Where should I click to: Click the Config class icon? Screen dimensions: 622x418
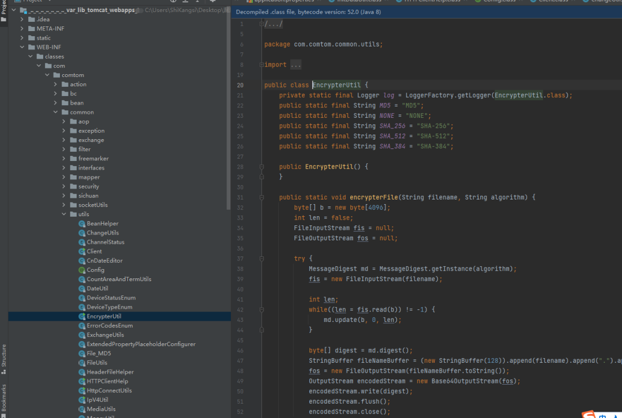point(82,270)
